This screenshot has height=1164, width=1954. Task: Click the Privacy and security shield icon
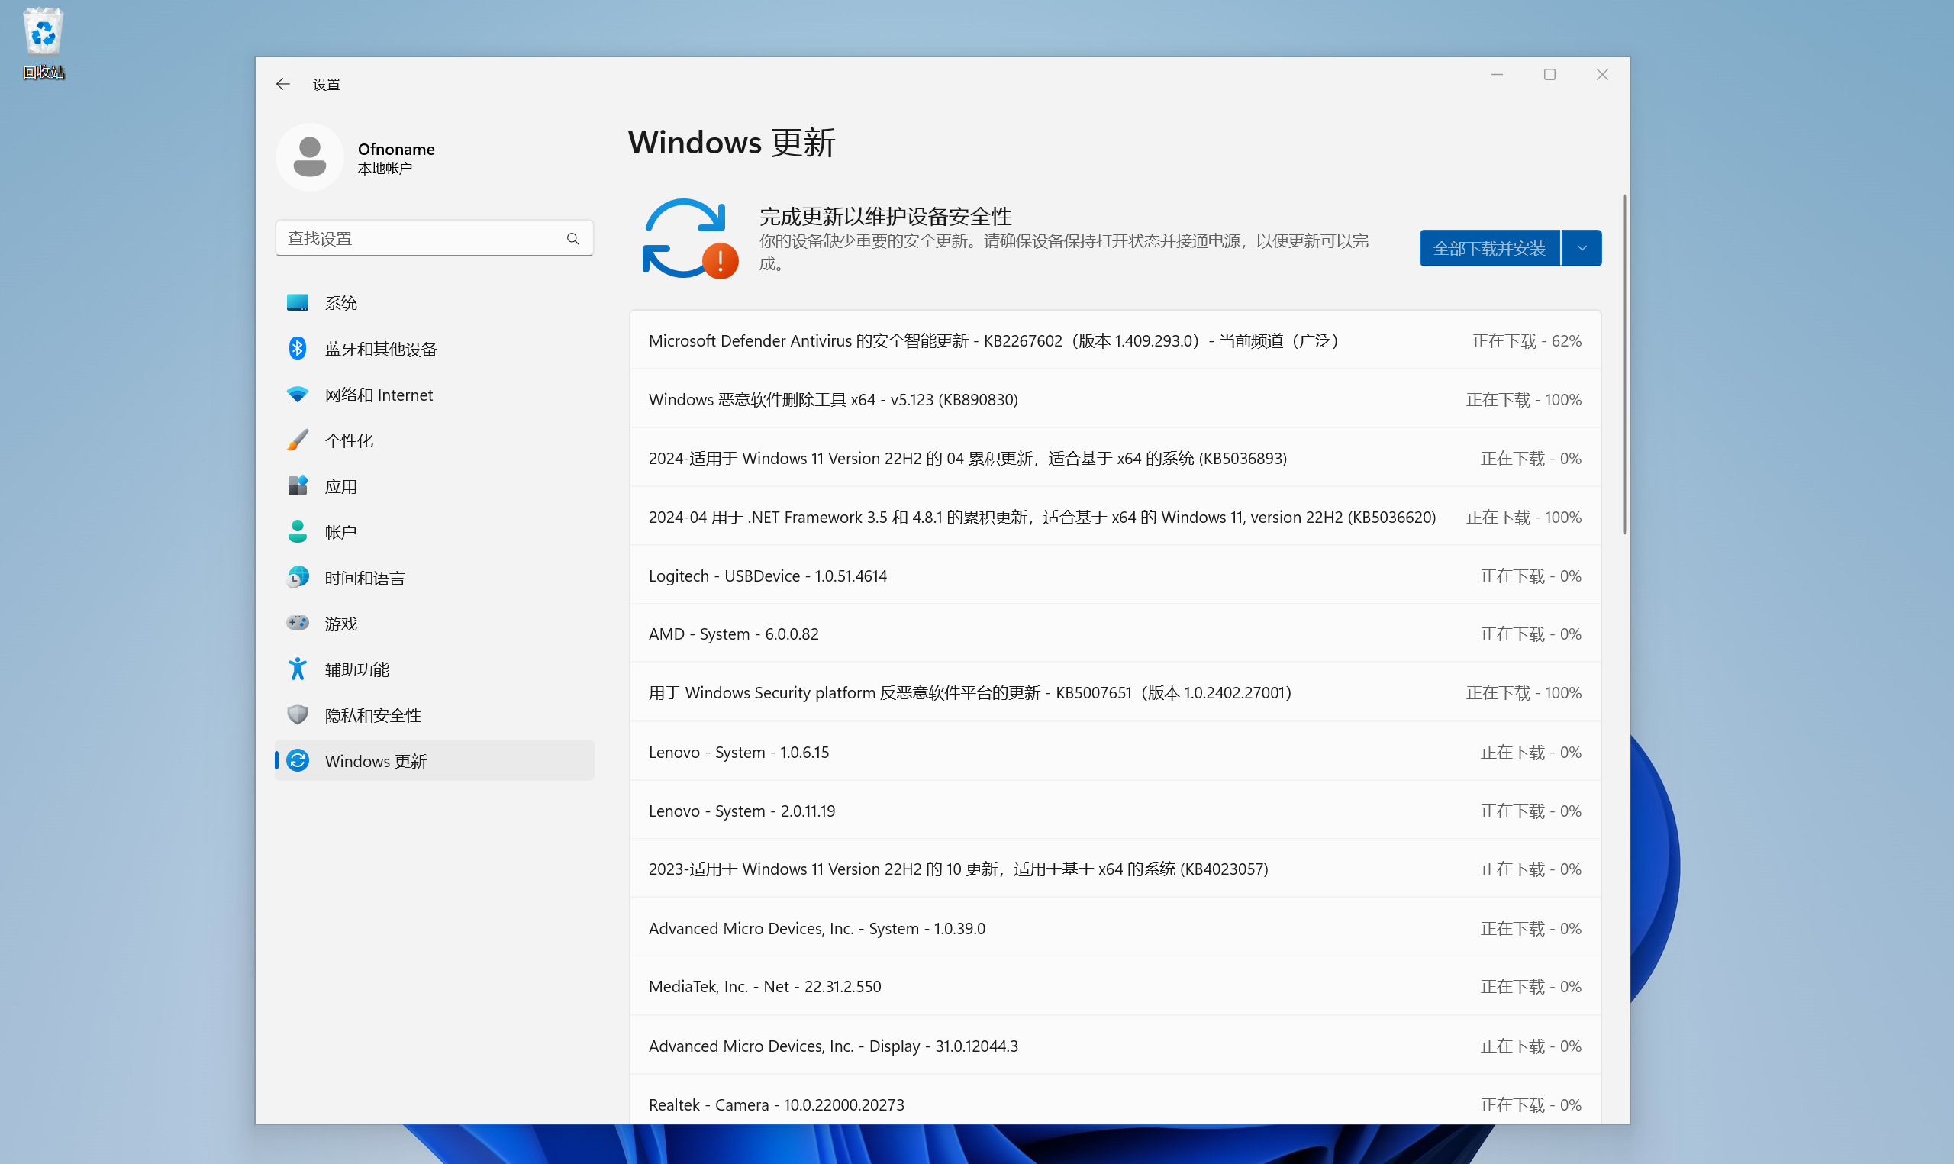[297, 714]
